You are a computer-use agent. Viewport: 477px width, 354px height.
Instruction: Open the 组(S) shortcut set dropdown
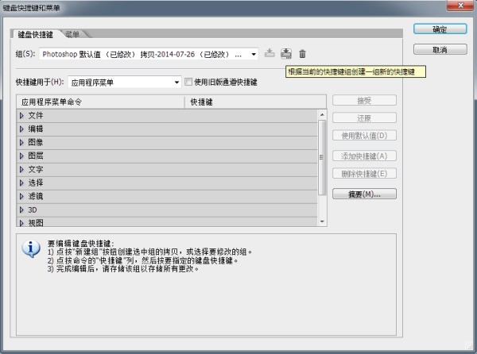[254, 54]
